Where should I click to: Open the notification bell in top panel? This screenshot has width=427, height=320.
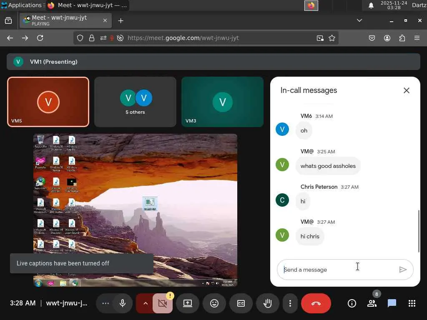(371, 5)
